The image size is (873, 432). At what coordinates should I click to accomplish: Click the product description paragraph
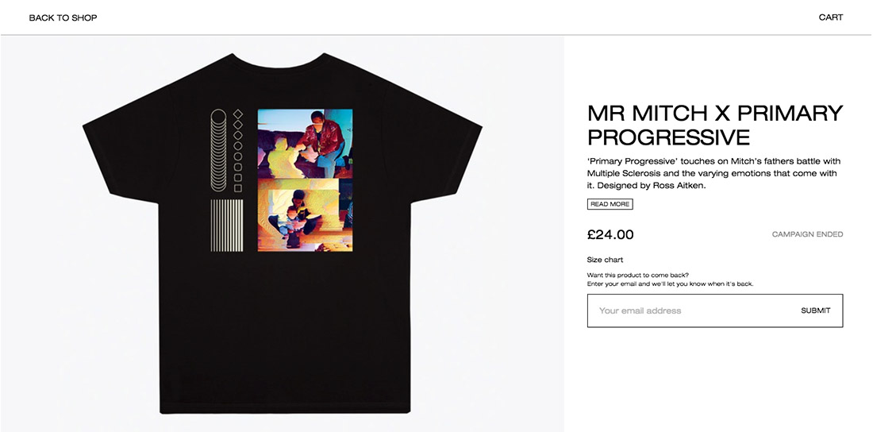pyautogui.click(x=714, y=173)
